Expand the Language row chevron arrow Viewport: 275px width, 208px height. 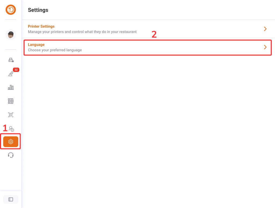(265, 47)
